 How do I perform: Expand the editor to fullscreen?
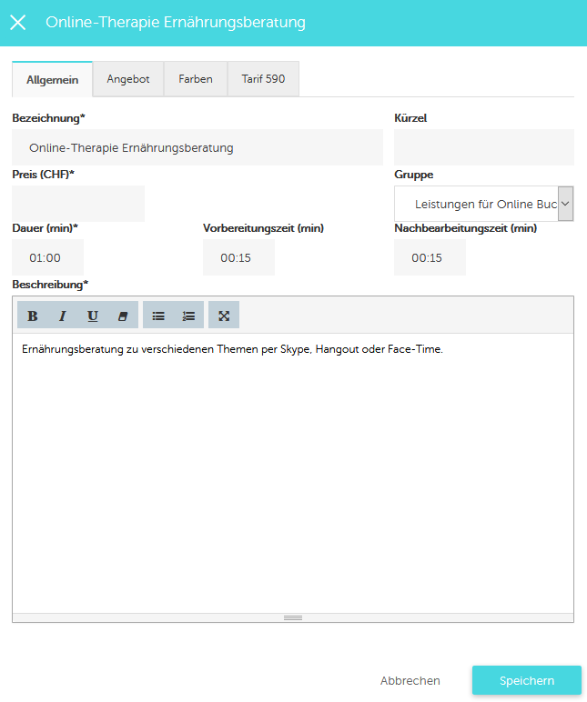click(224, 316)
